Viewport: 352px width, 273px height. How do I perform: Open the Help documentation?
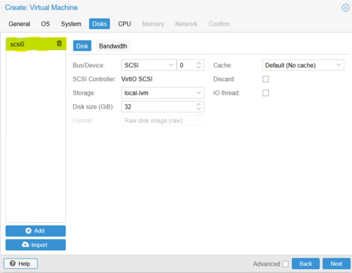pos(20,263)
